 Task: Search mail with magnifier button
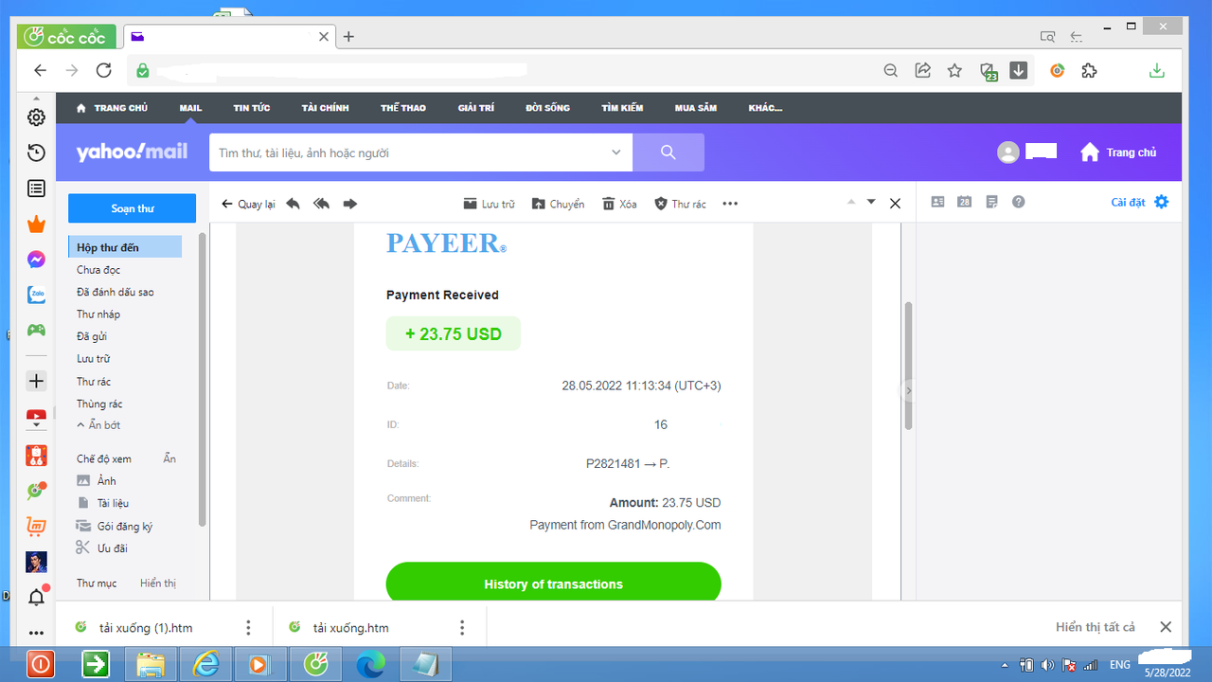pos(668,153)
